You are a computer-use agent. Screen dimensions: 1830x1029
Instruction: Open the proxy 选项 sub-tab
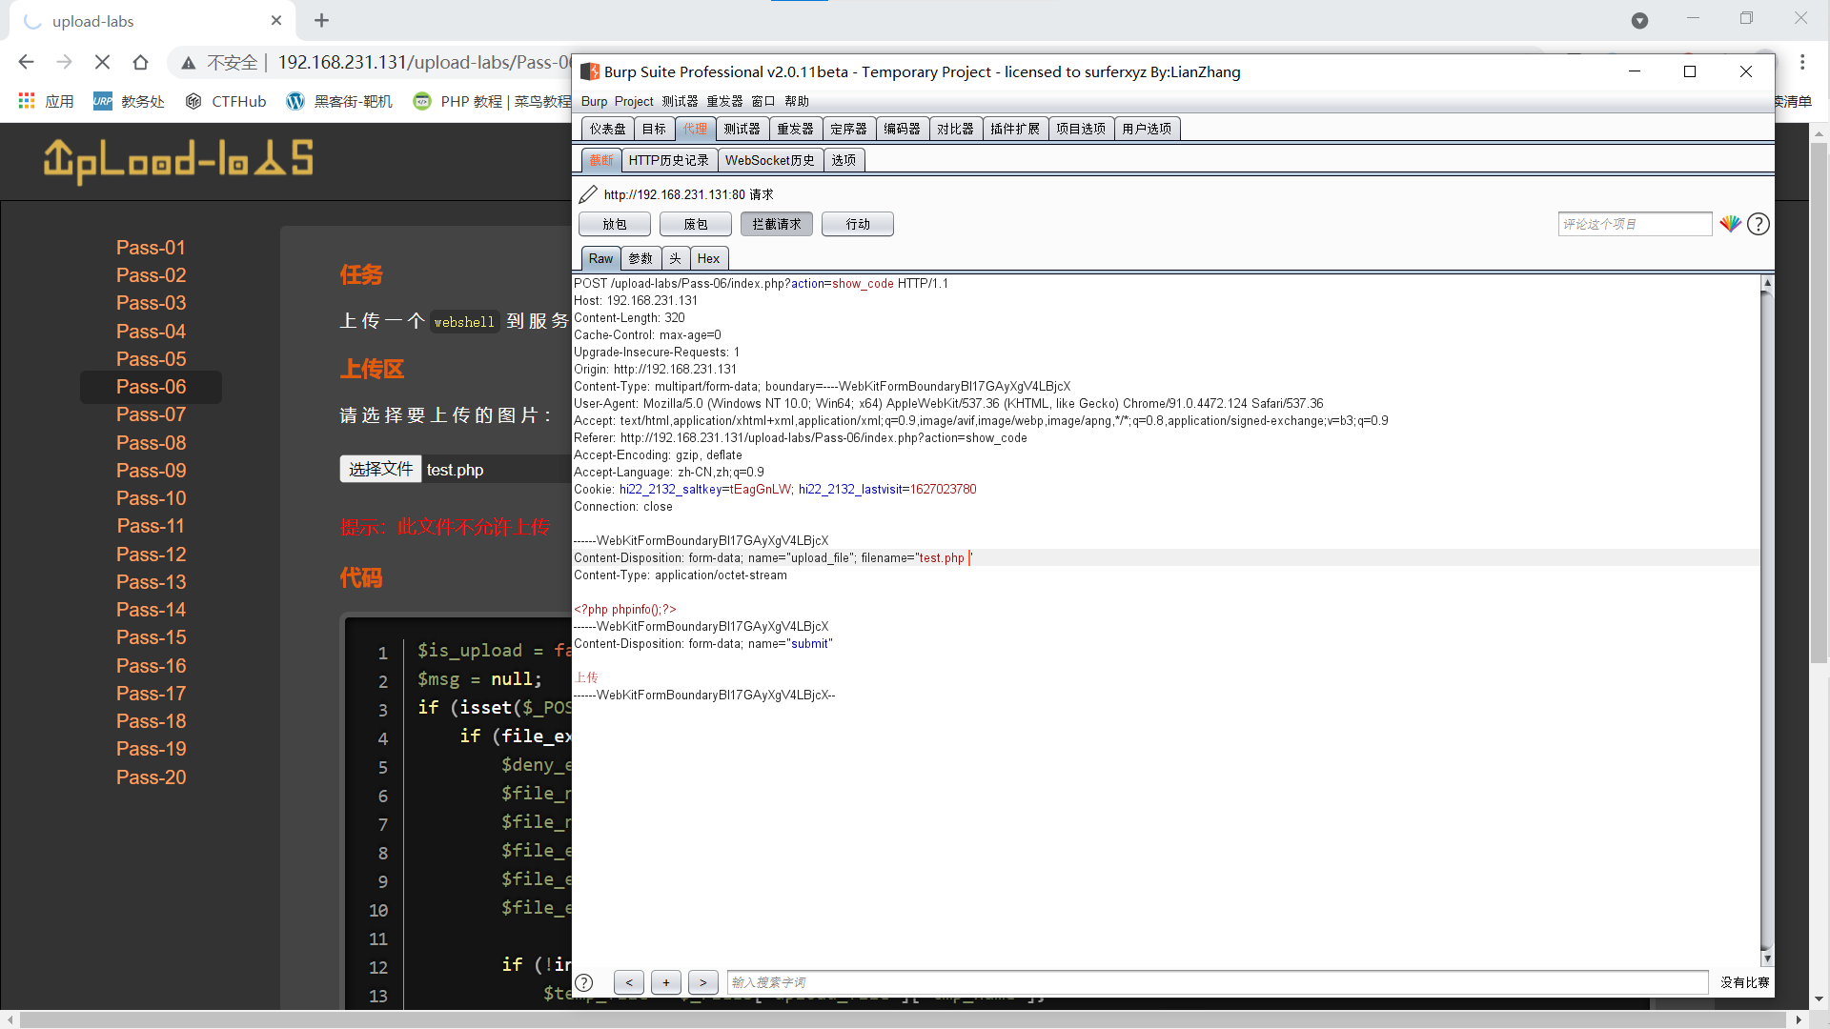pos(844,160)
